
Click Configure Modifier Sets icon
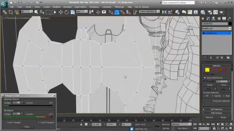pyautogui.click(x=228, y=57)
